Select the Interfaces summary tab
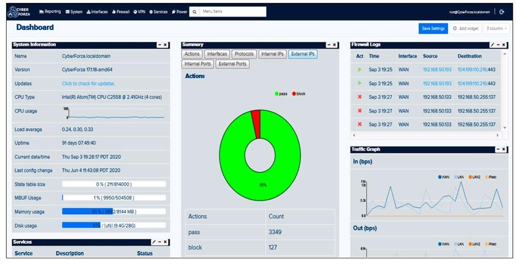The image size is (516, 264). tap(217, 54)
